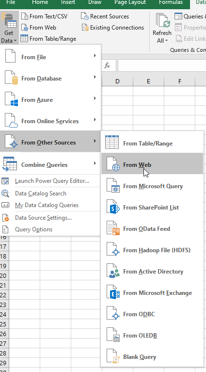Screen dimensions: 206x372
Task: Expand the From Database submenu arrow
Action: (x=95, y=77)
